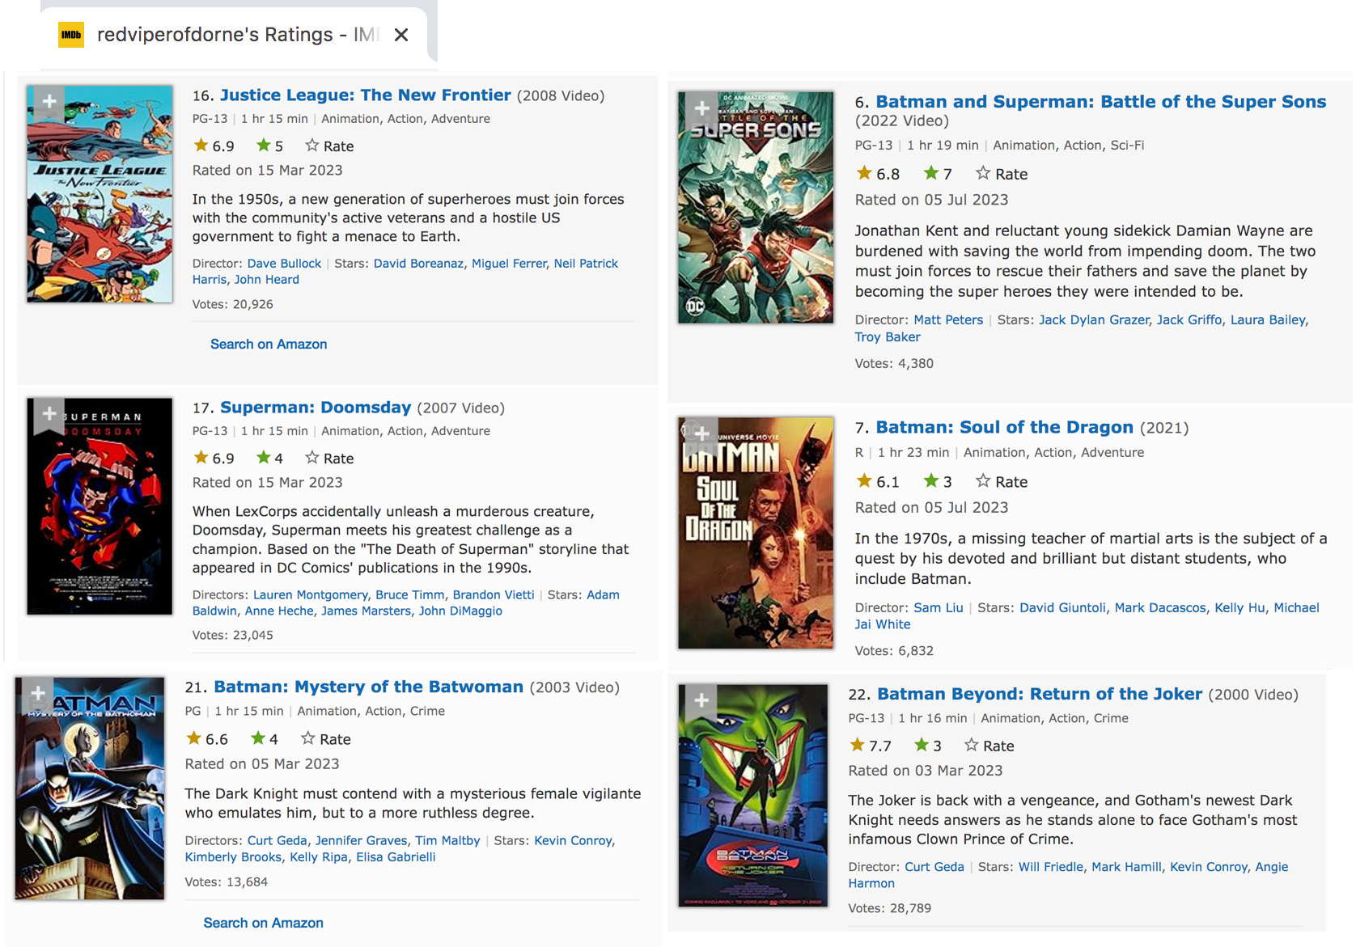The width and height of the screenshot is (1356, 947).
Task: Open Batman: Soul of the Dragon title
Action: [1004, 427]
